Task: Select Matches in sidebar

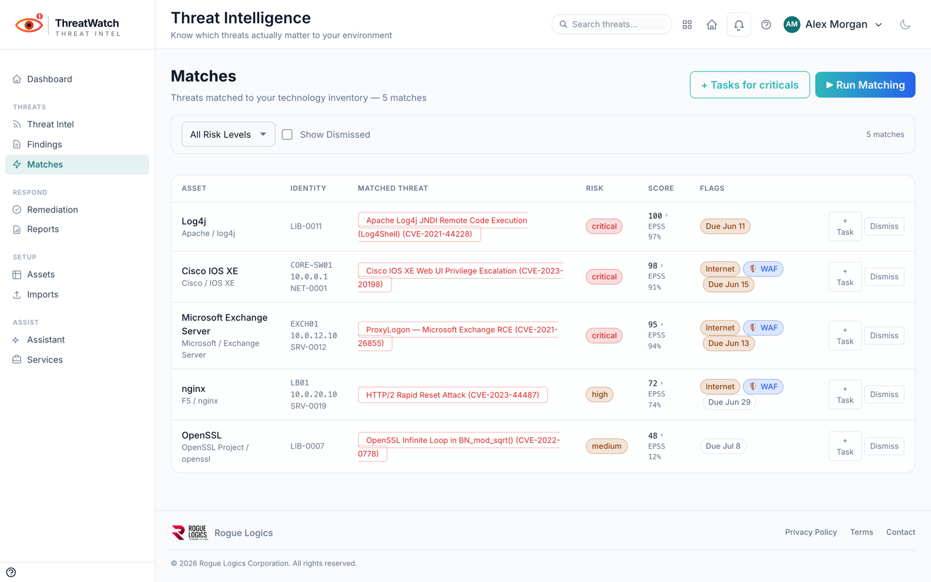Action: click(x=77, y=164)
